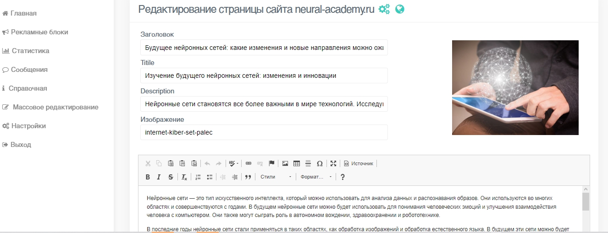Open the Стили dropdown
Viewport: 608px width, 233px height.
[x=275, y=177]
